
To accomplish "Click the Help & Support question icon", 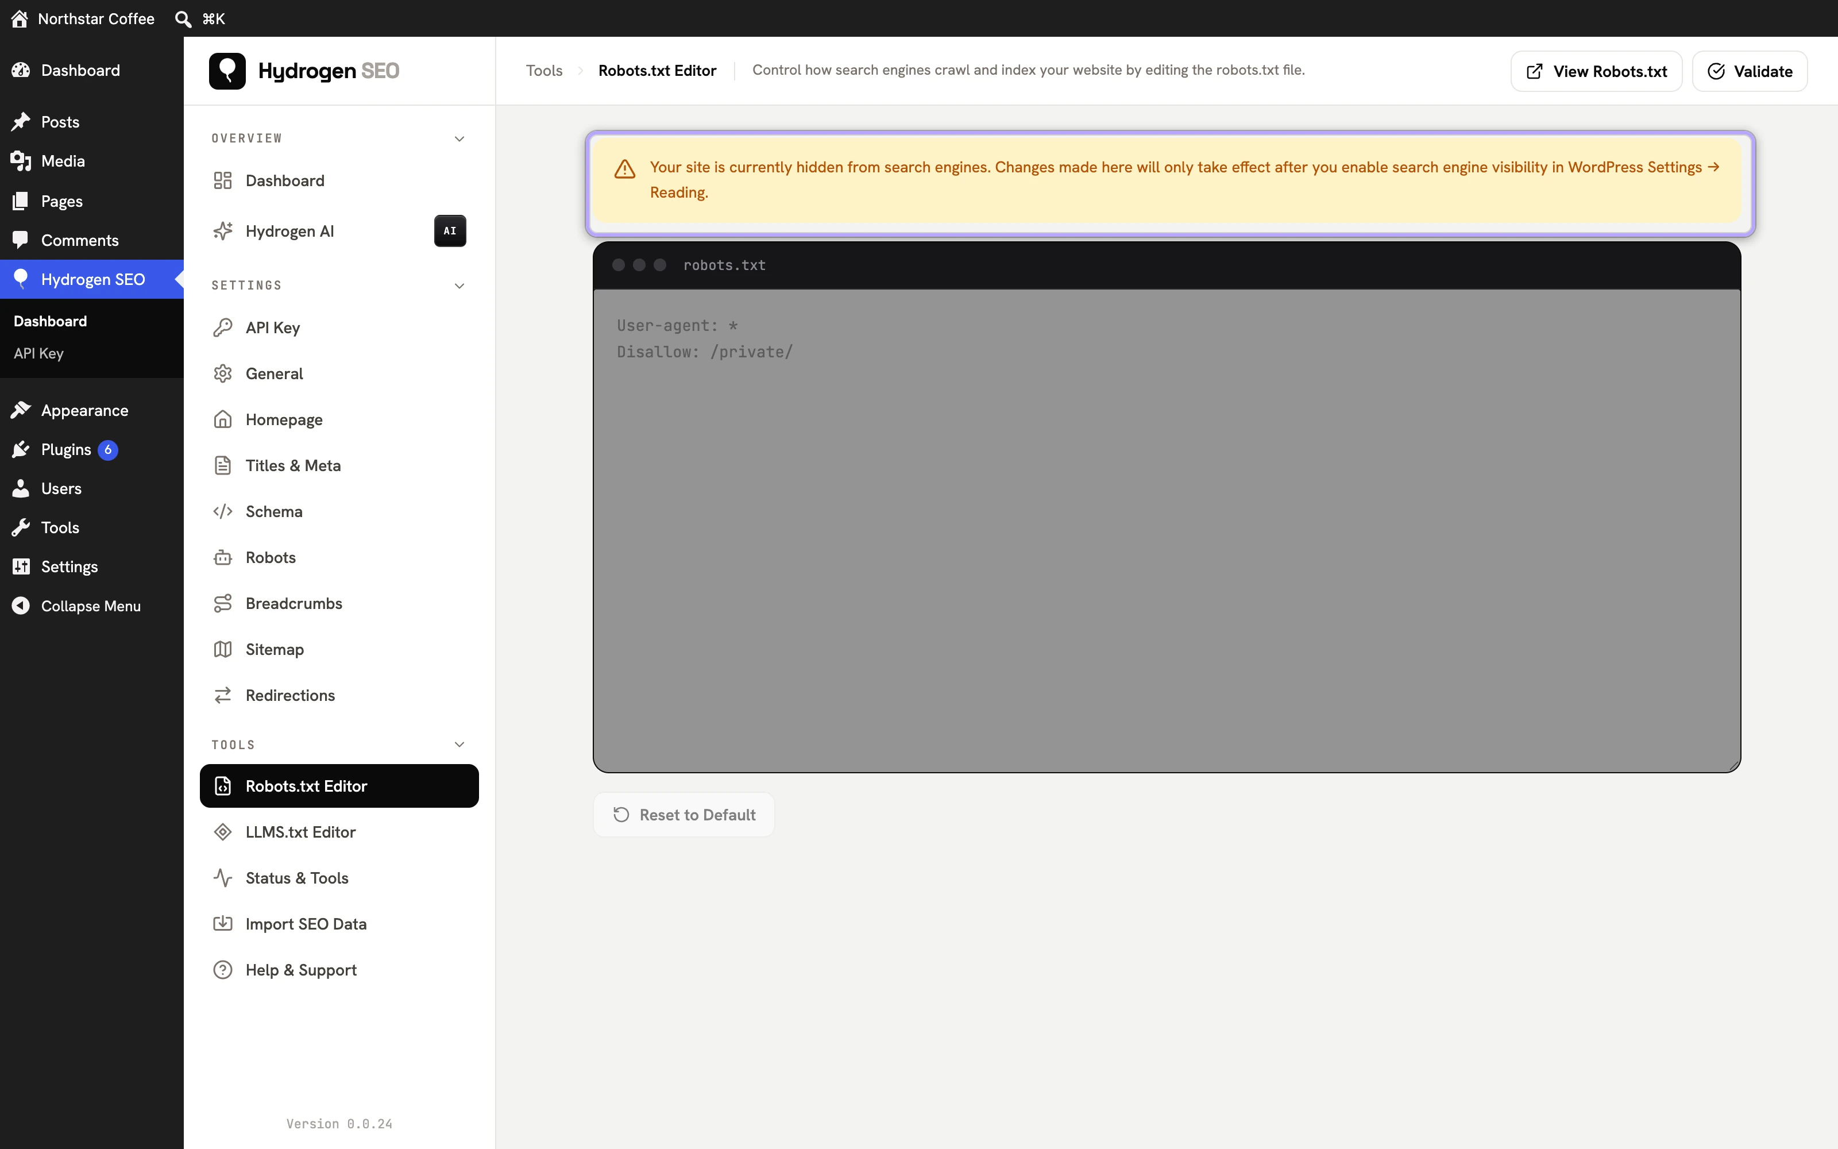I will pos(222,970).
